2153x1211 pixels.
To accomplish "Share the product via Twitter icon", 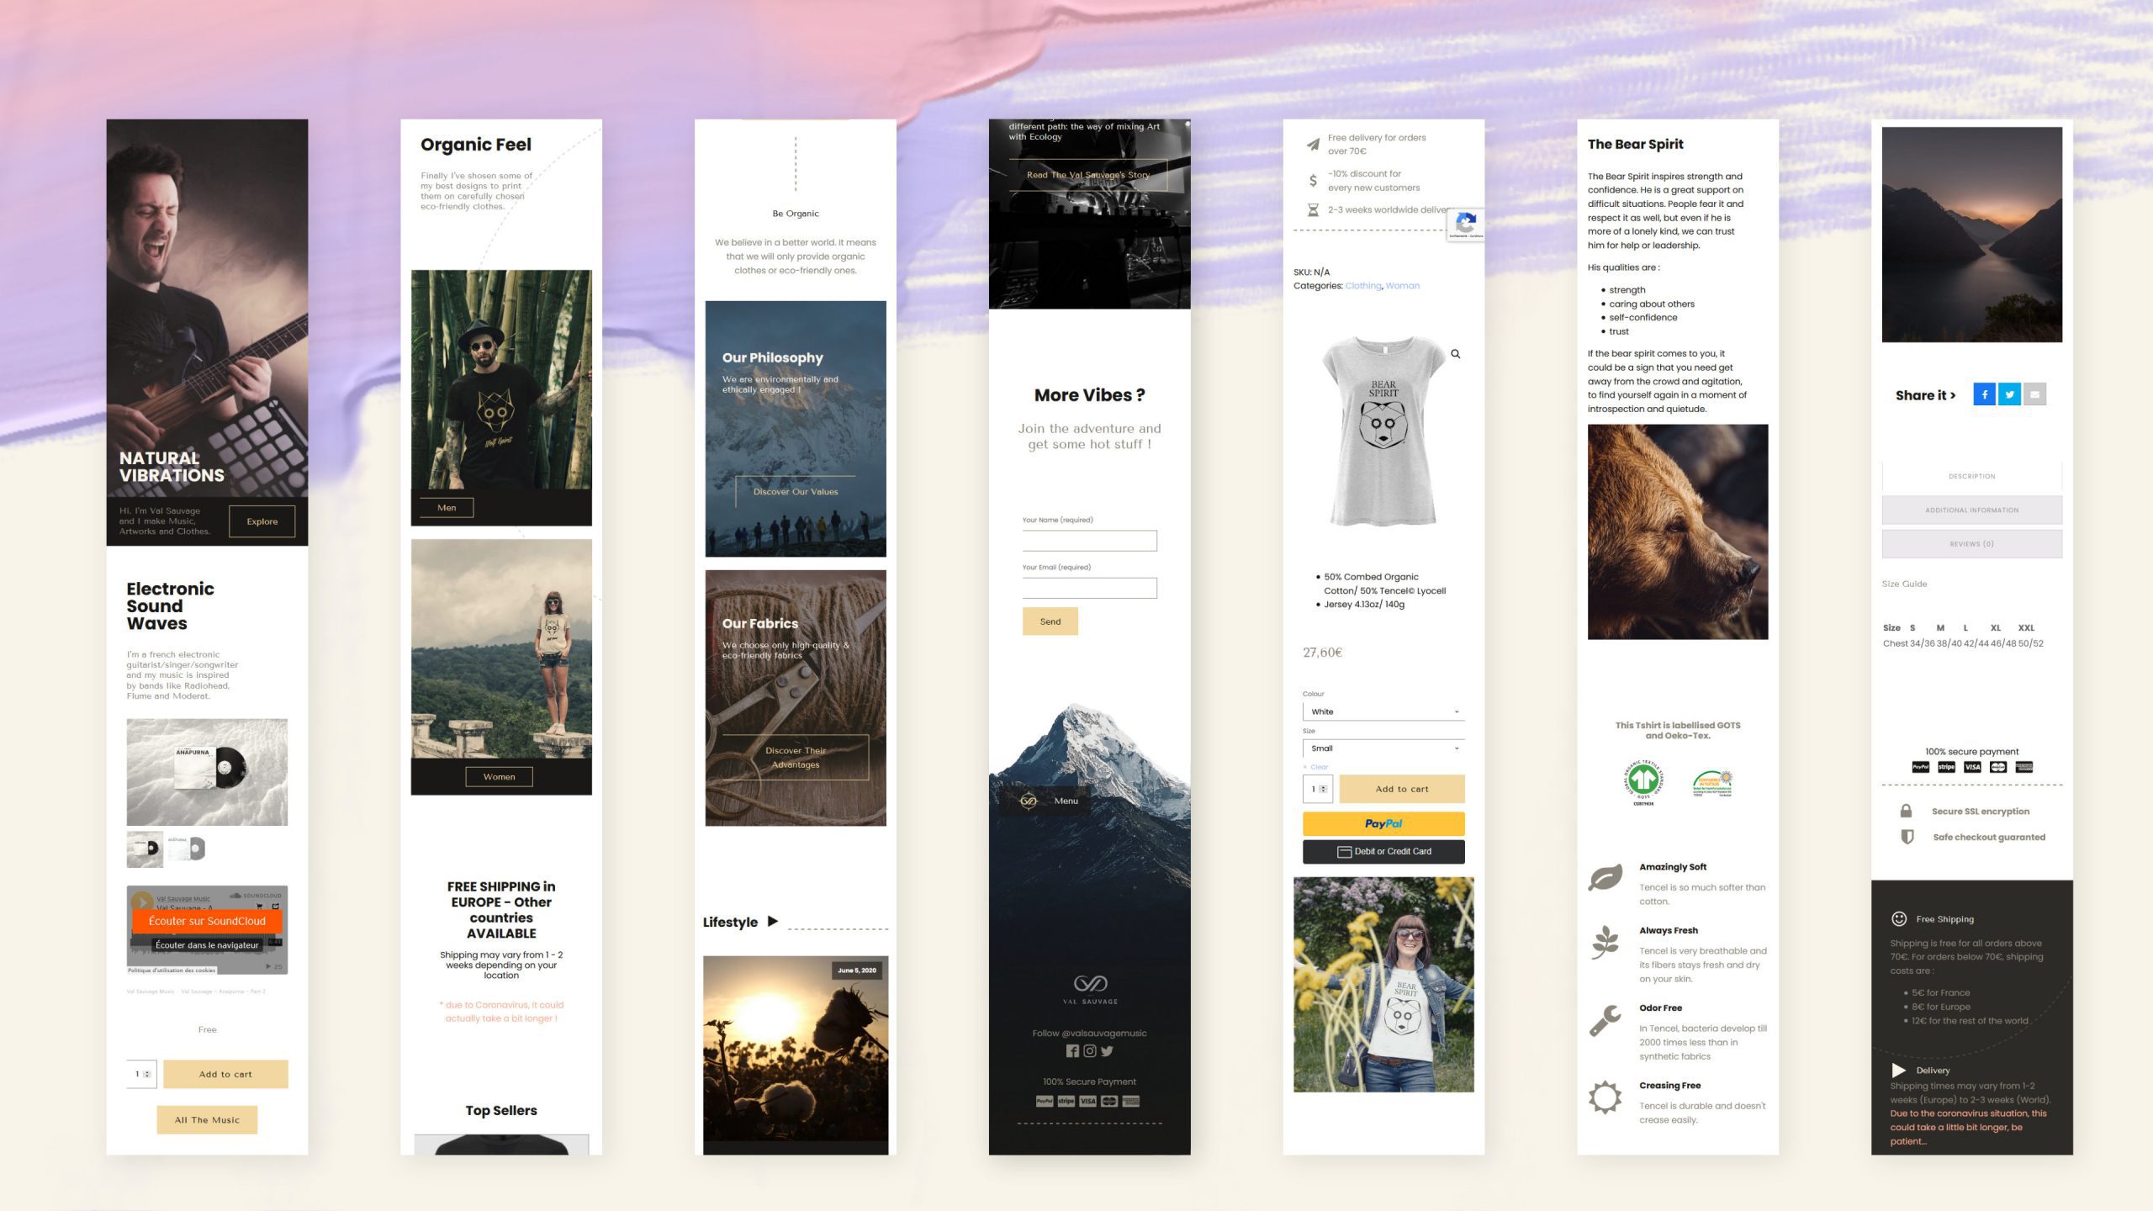I will (x=2009, y=394).
